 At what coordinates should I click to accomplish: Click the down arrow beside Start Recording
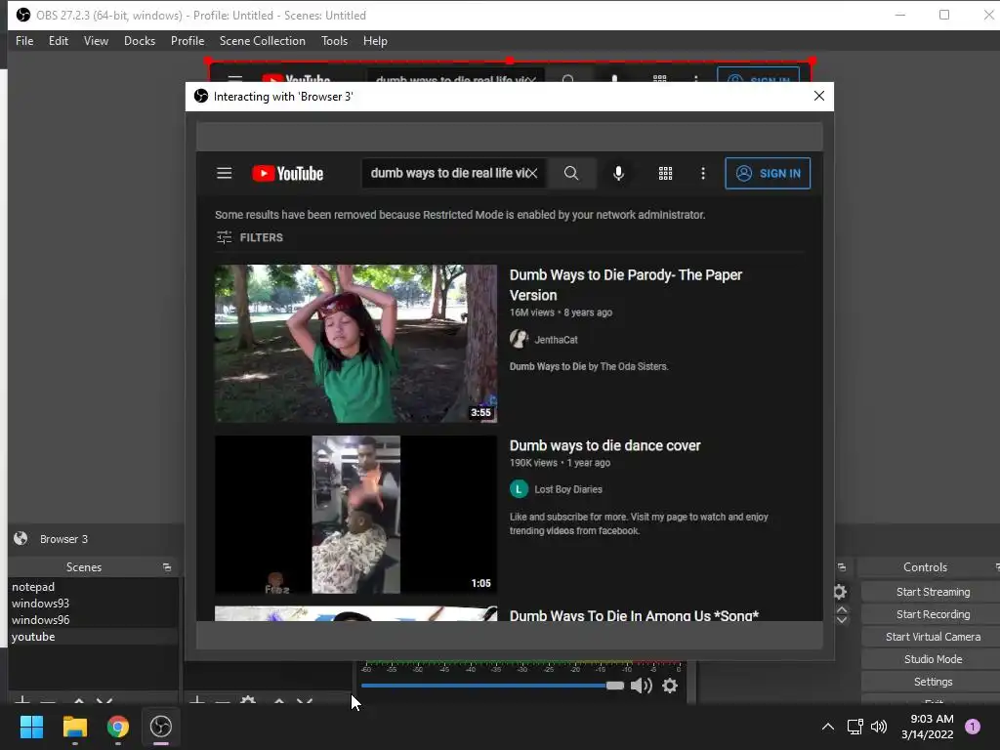[842, 619]
